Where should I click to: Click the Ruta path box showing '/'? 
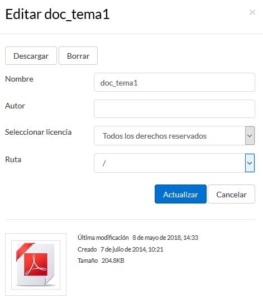tap(170, 163)
